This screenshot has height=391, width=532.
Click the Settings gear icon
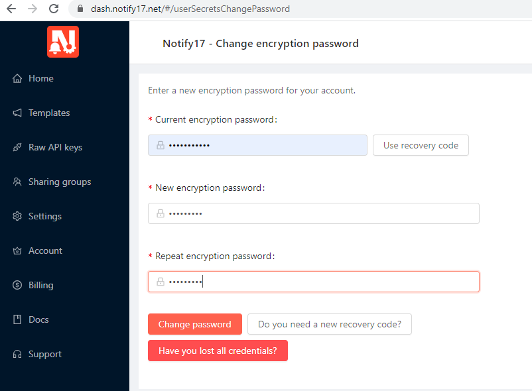(x=17, y=216)
